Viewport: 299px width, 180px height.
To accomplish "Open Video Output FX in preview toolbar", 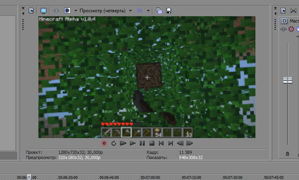I will click(x=56, y=11).
